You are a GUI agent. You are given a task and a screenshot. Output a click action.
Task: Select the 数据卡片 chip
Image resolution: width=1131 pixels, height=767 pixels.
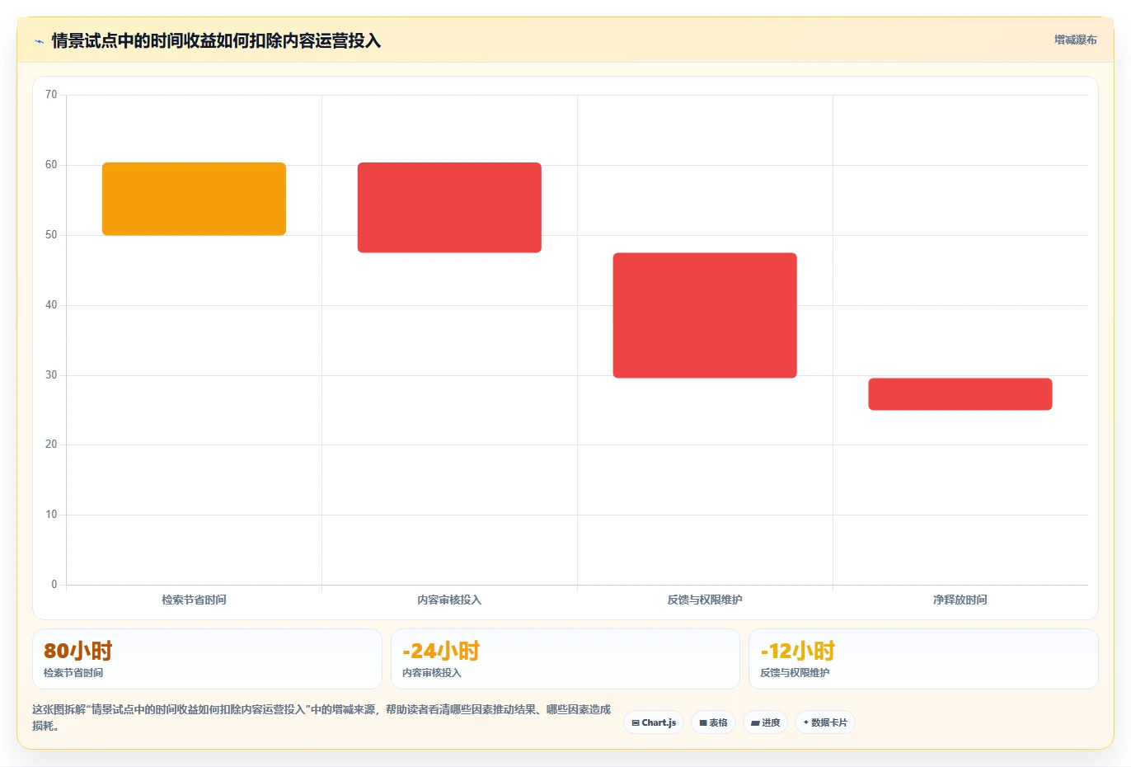824,722
